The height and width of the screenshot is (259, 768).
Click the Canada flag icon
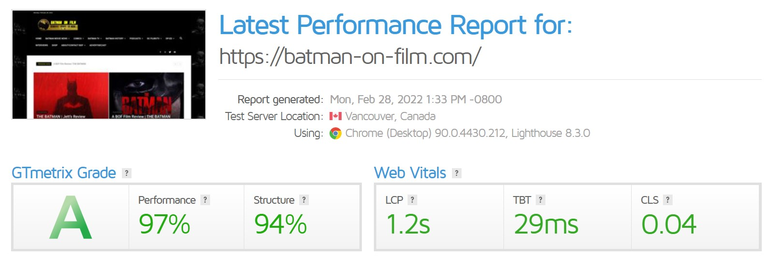point(335,116)
